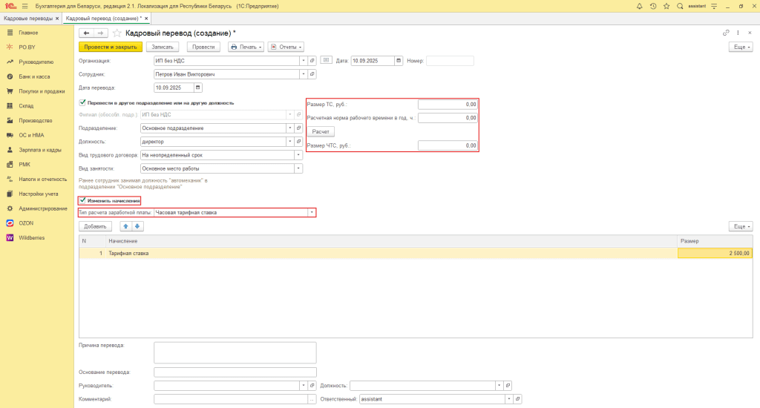Open Зарплата и кадры section
Image resolution: width=760 pixels, height=408 pixels.
tap(40, 150)
